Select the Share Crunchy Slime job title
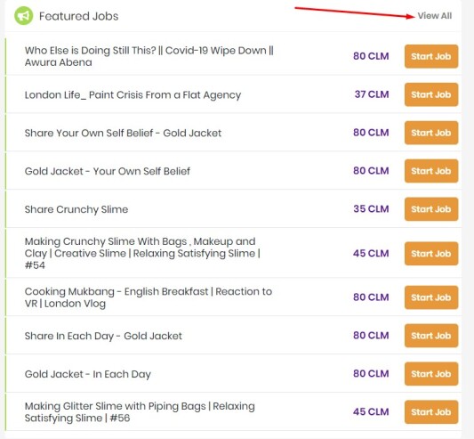474x439 pixels. click(76, 209)
